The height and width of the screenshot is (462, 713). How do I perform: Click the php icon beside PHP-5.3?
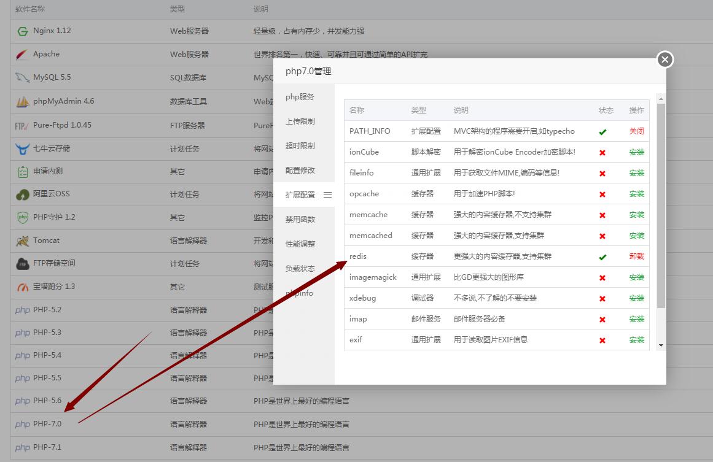click(22, 333)
